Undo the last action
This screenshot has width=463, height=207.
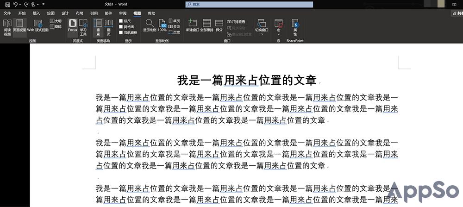tap(15, 5)
